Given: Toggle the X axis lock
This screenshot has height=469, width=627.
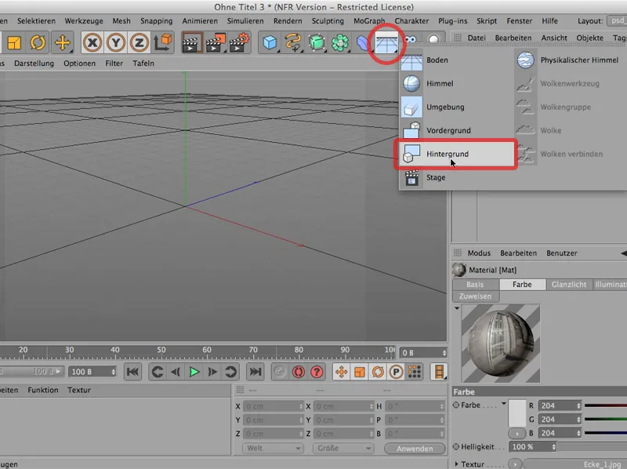Looking at the screenshot, I should click(92, 42).
